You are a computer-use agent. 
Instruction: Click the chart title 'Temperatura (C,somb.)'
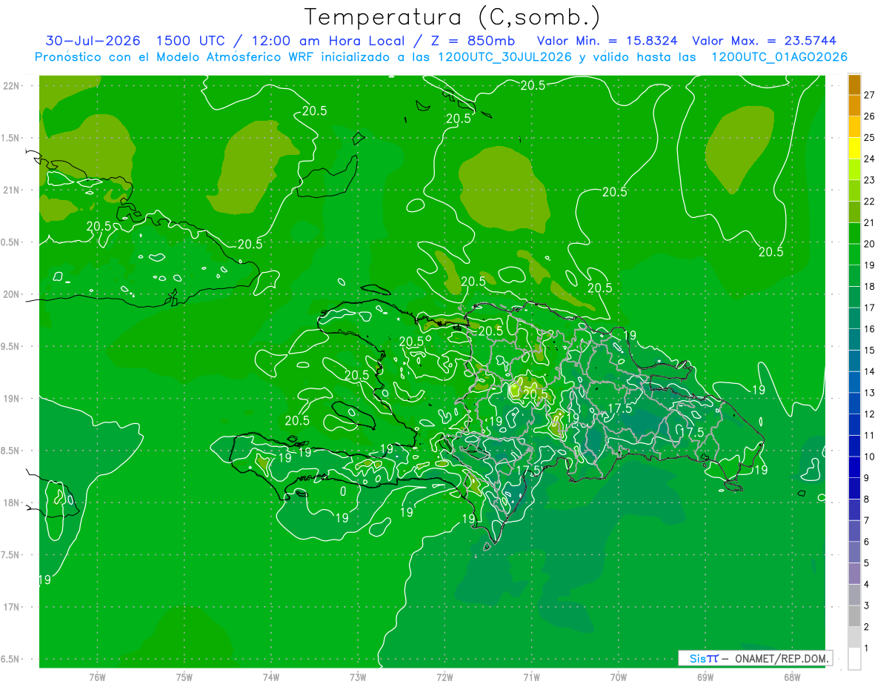coord(452,16)
